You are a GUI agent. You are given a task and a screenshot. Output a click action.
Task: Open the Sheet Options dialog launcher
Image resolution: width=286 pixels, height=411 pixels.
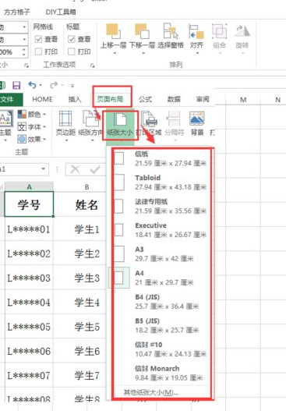coord(92,66)
